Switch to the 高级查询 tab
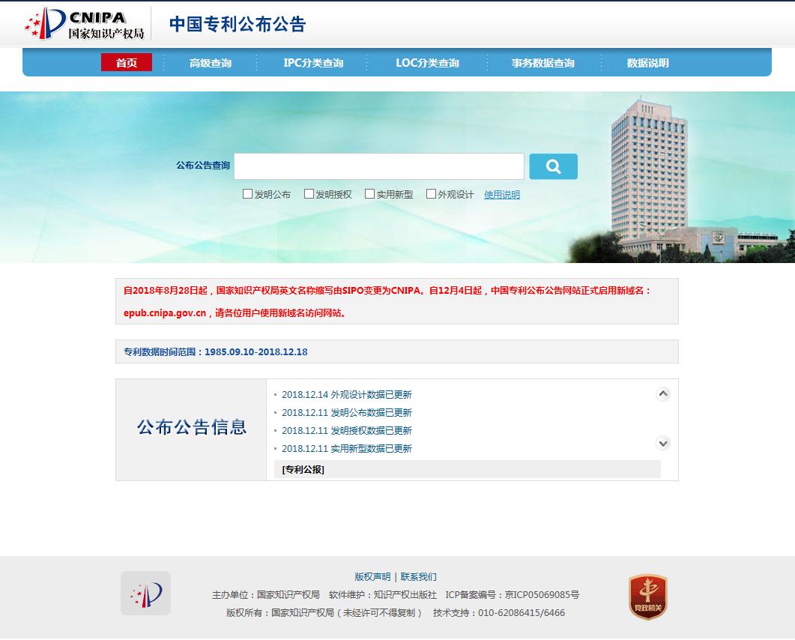Viewport: 795px width, 640px height. (x=210, y=63)
